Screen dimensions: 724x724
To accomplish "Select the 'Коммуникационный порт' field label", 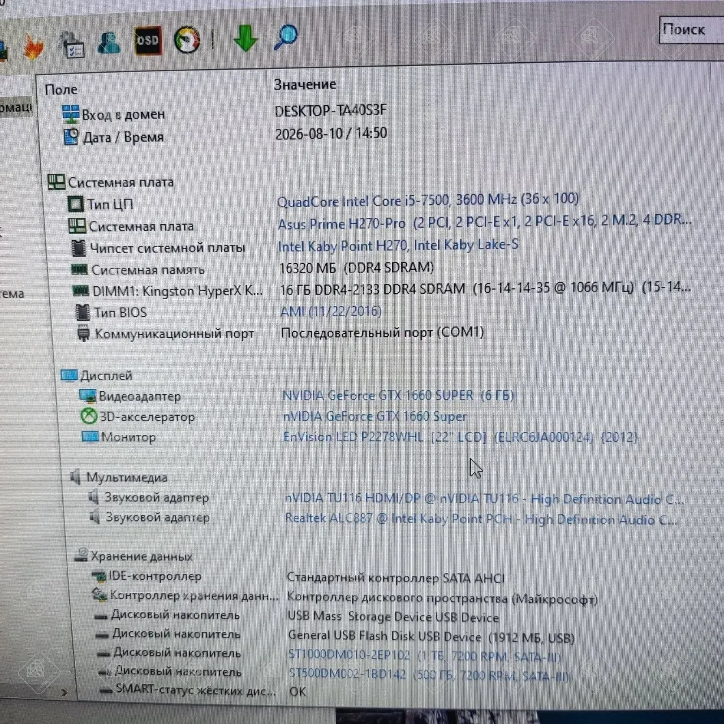I will (x=174, y=334).
